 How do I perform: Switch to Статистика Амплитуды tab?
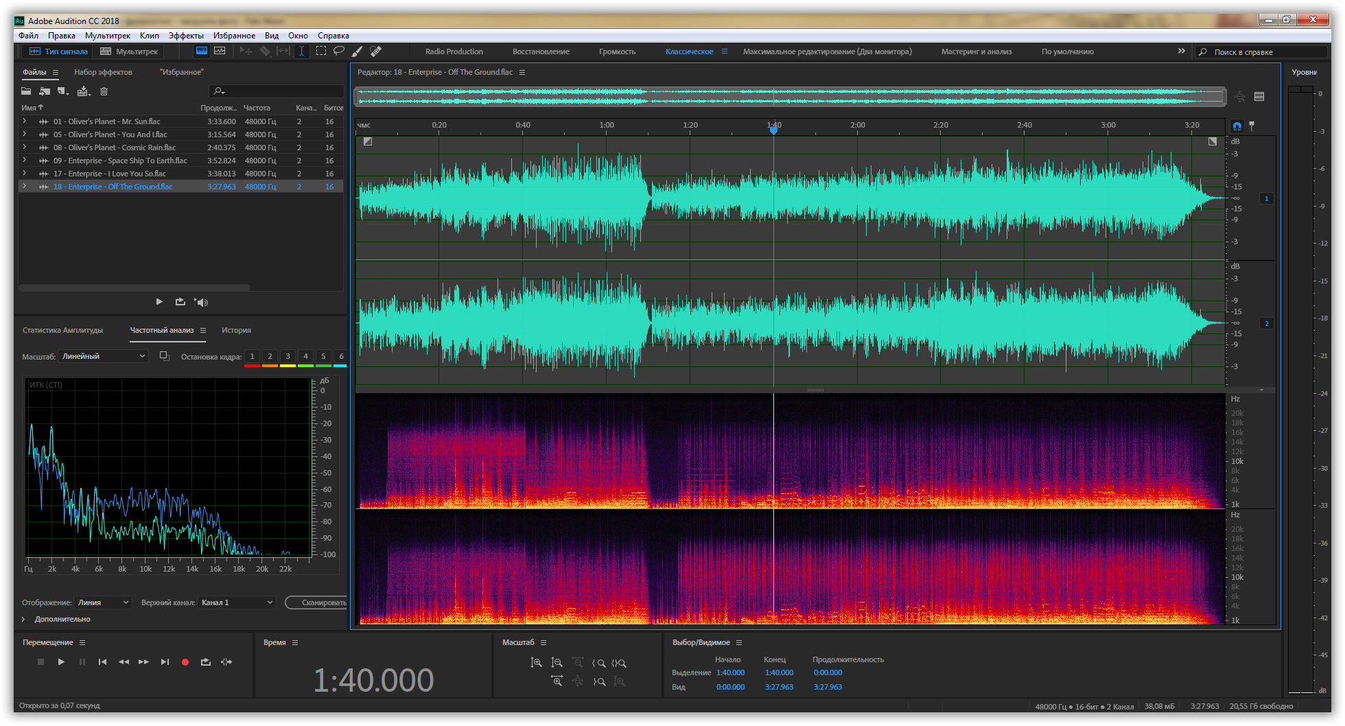(x=62, y=330)
